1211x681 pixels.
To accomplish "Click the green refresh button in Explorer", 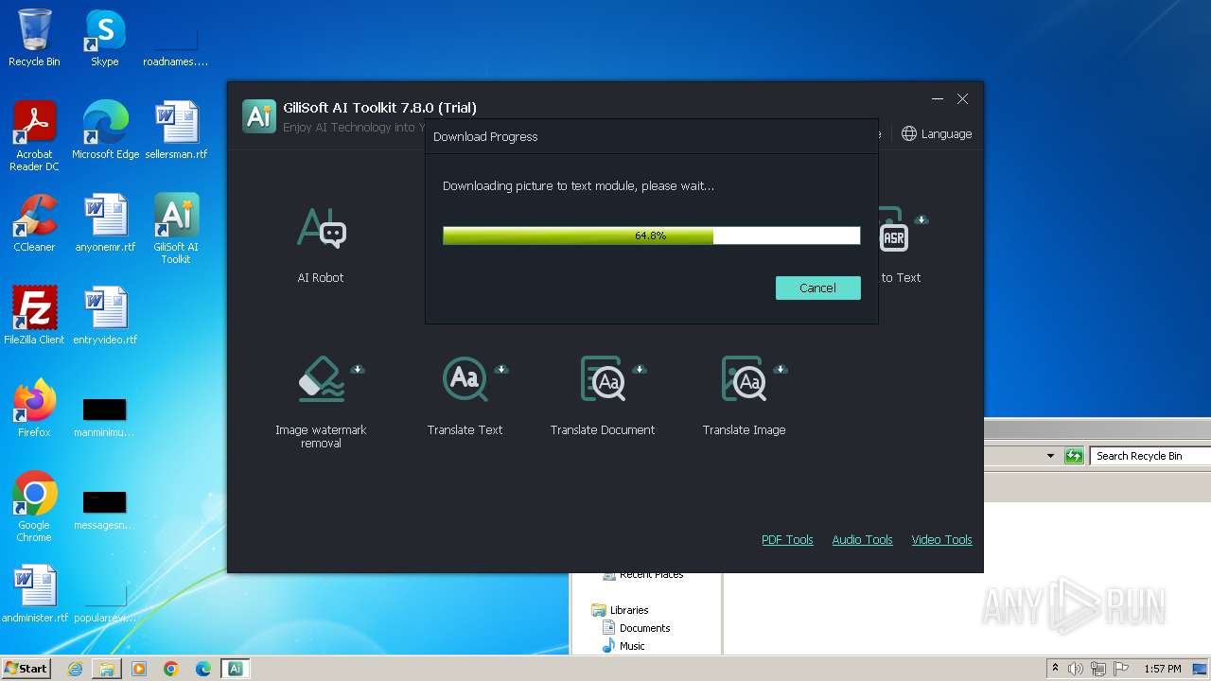I will point(1074,456).
